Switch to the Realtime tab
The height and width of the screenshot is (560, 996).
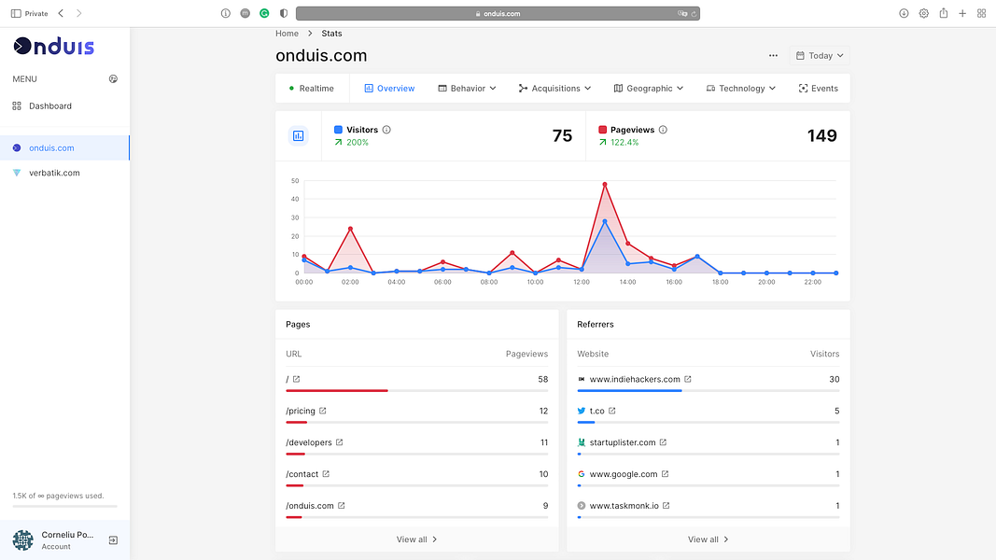[311, 88]
